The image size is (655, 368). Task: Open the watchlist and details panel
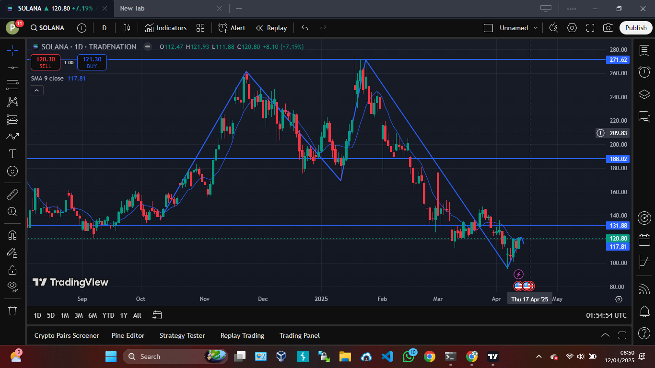(644, 50)
